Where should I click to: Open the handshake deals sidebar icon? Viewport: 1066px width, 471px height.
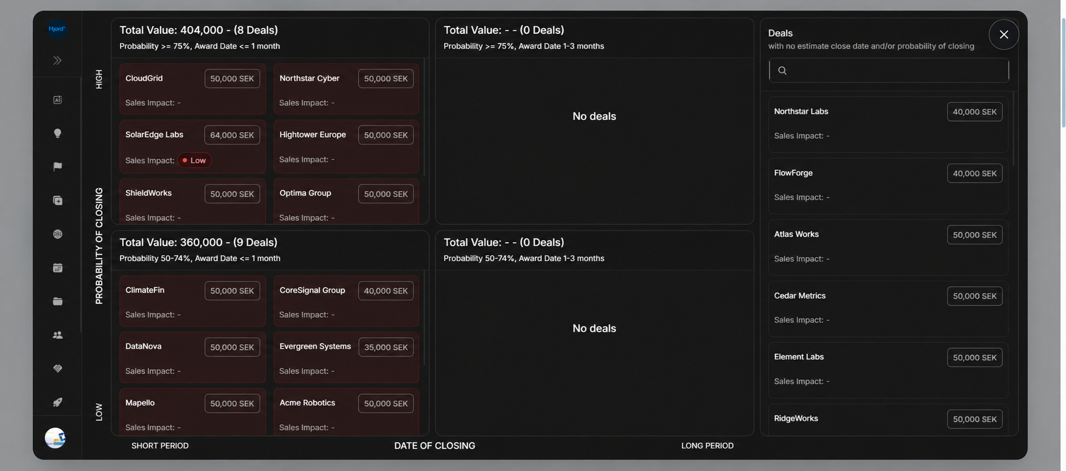pyautogui.click(x=58, y=369)
